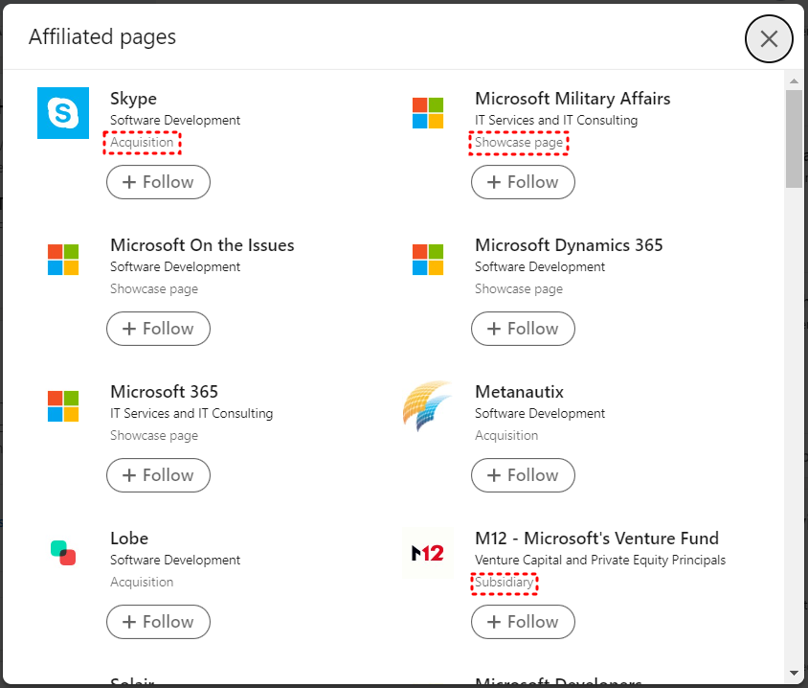This screenshot has width=808, height=688.
Task: Follow Microsoft Dynamics 365
Action: 523,329
